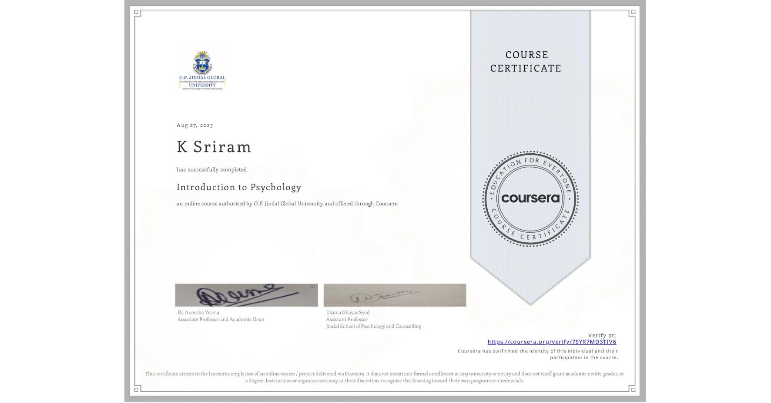This screenshot has width=771, height=403.
Task: Click the 'COURSE CERTIFICATE' ribbon heading
Action: click(526, 61)
